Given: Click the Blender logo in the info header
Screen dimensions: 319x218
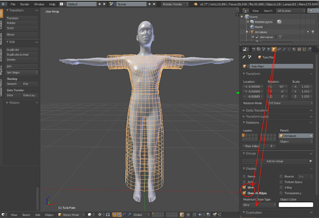Looking at the screenshot, I should 196,4.
